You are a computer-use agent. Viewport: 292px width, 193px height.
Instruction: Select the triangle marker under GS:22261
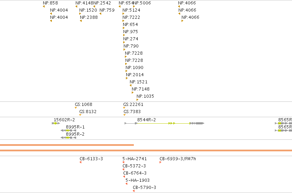(124, 108)
